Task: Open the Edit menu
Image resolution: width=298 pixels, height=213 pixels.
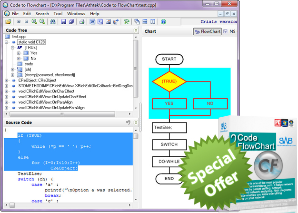Action: (x=27, y=14)
